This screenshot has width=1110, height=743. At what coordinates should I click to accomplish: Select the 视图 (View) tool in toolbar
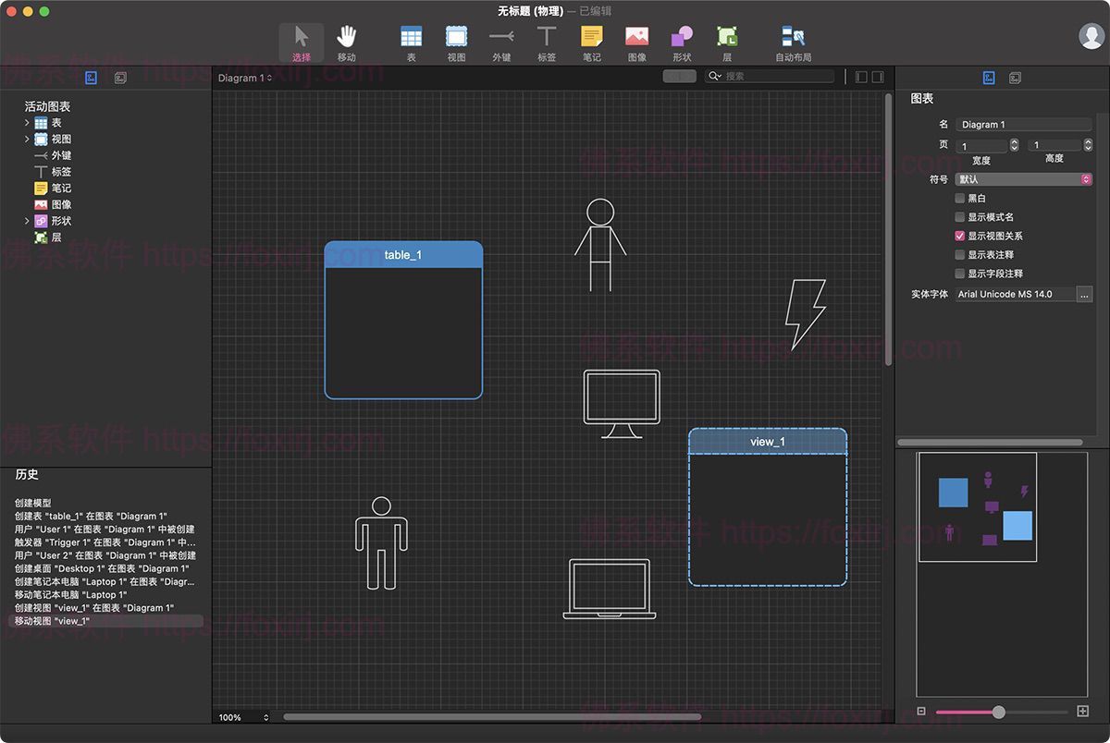pyautogui.click(x=456, y=37)
